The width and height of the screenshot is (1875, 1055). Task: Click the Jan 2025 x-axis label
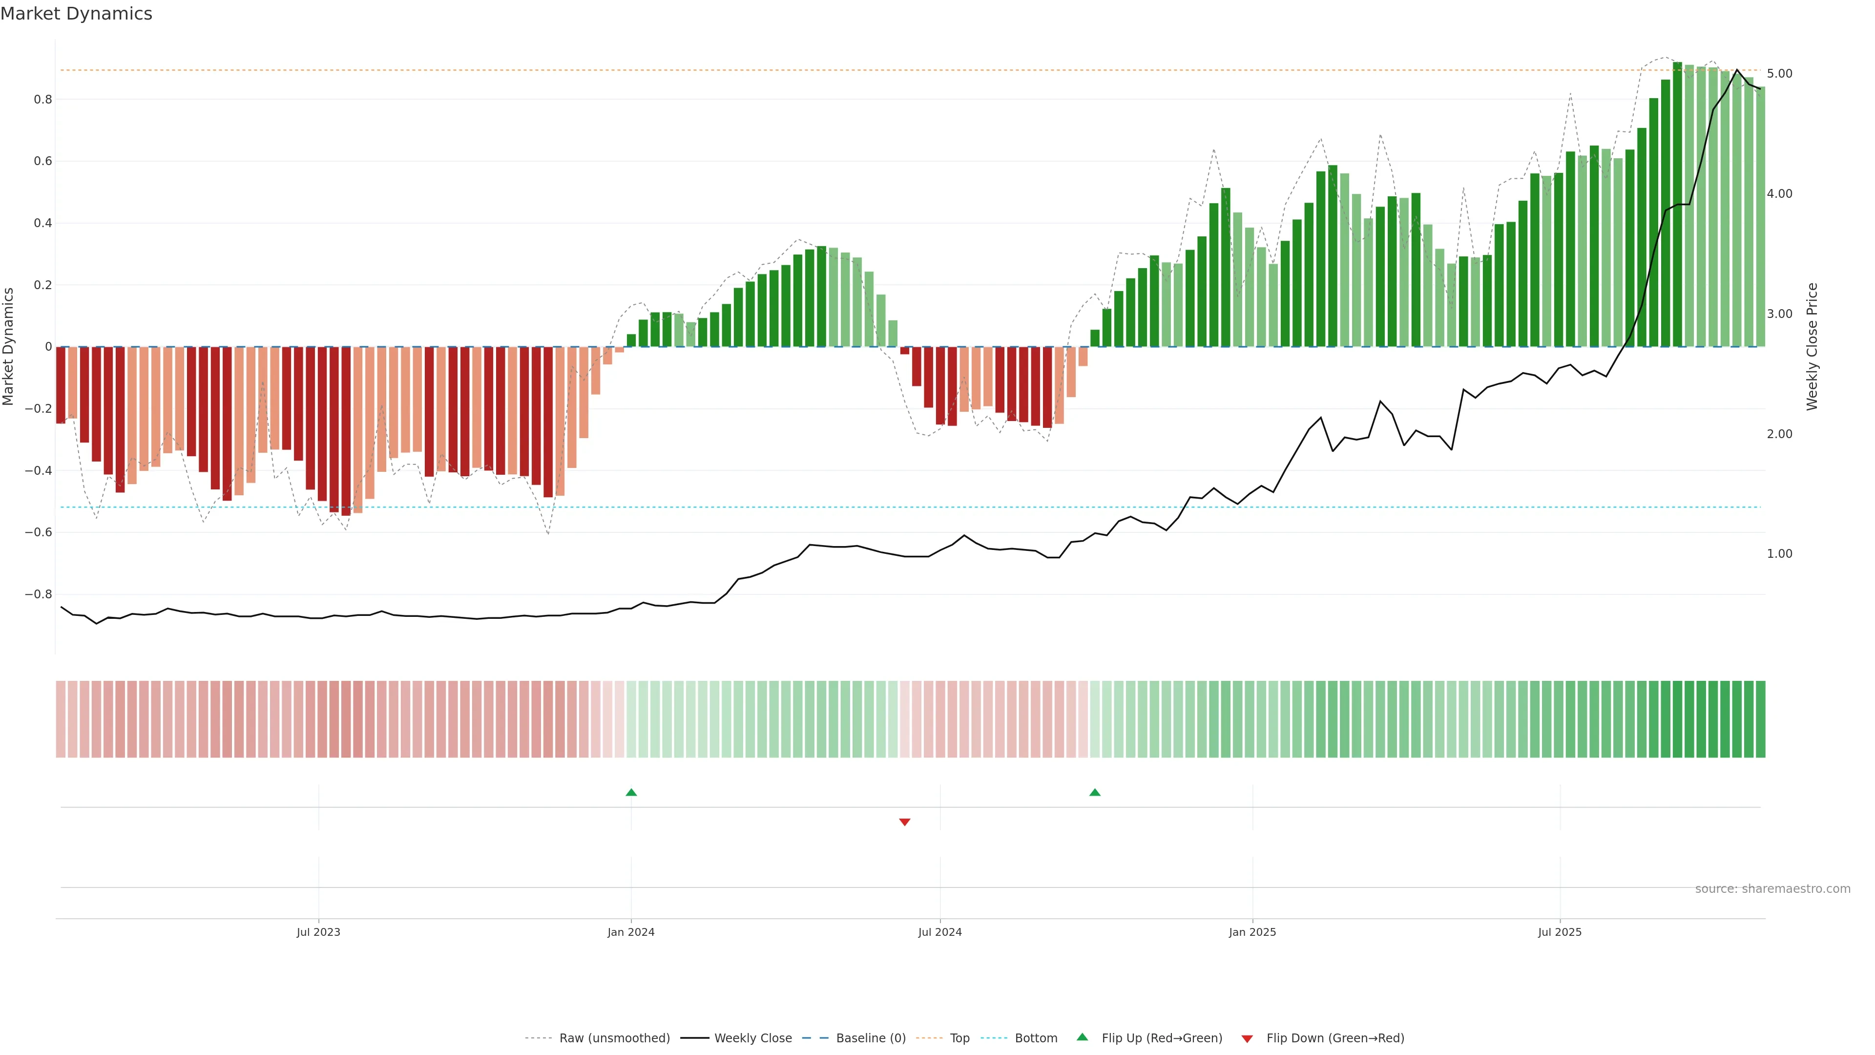click(x=1252, y=932)
